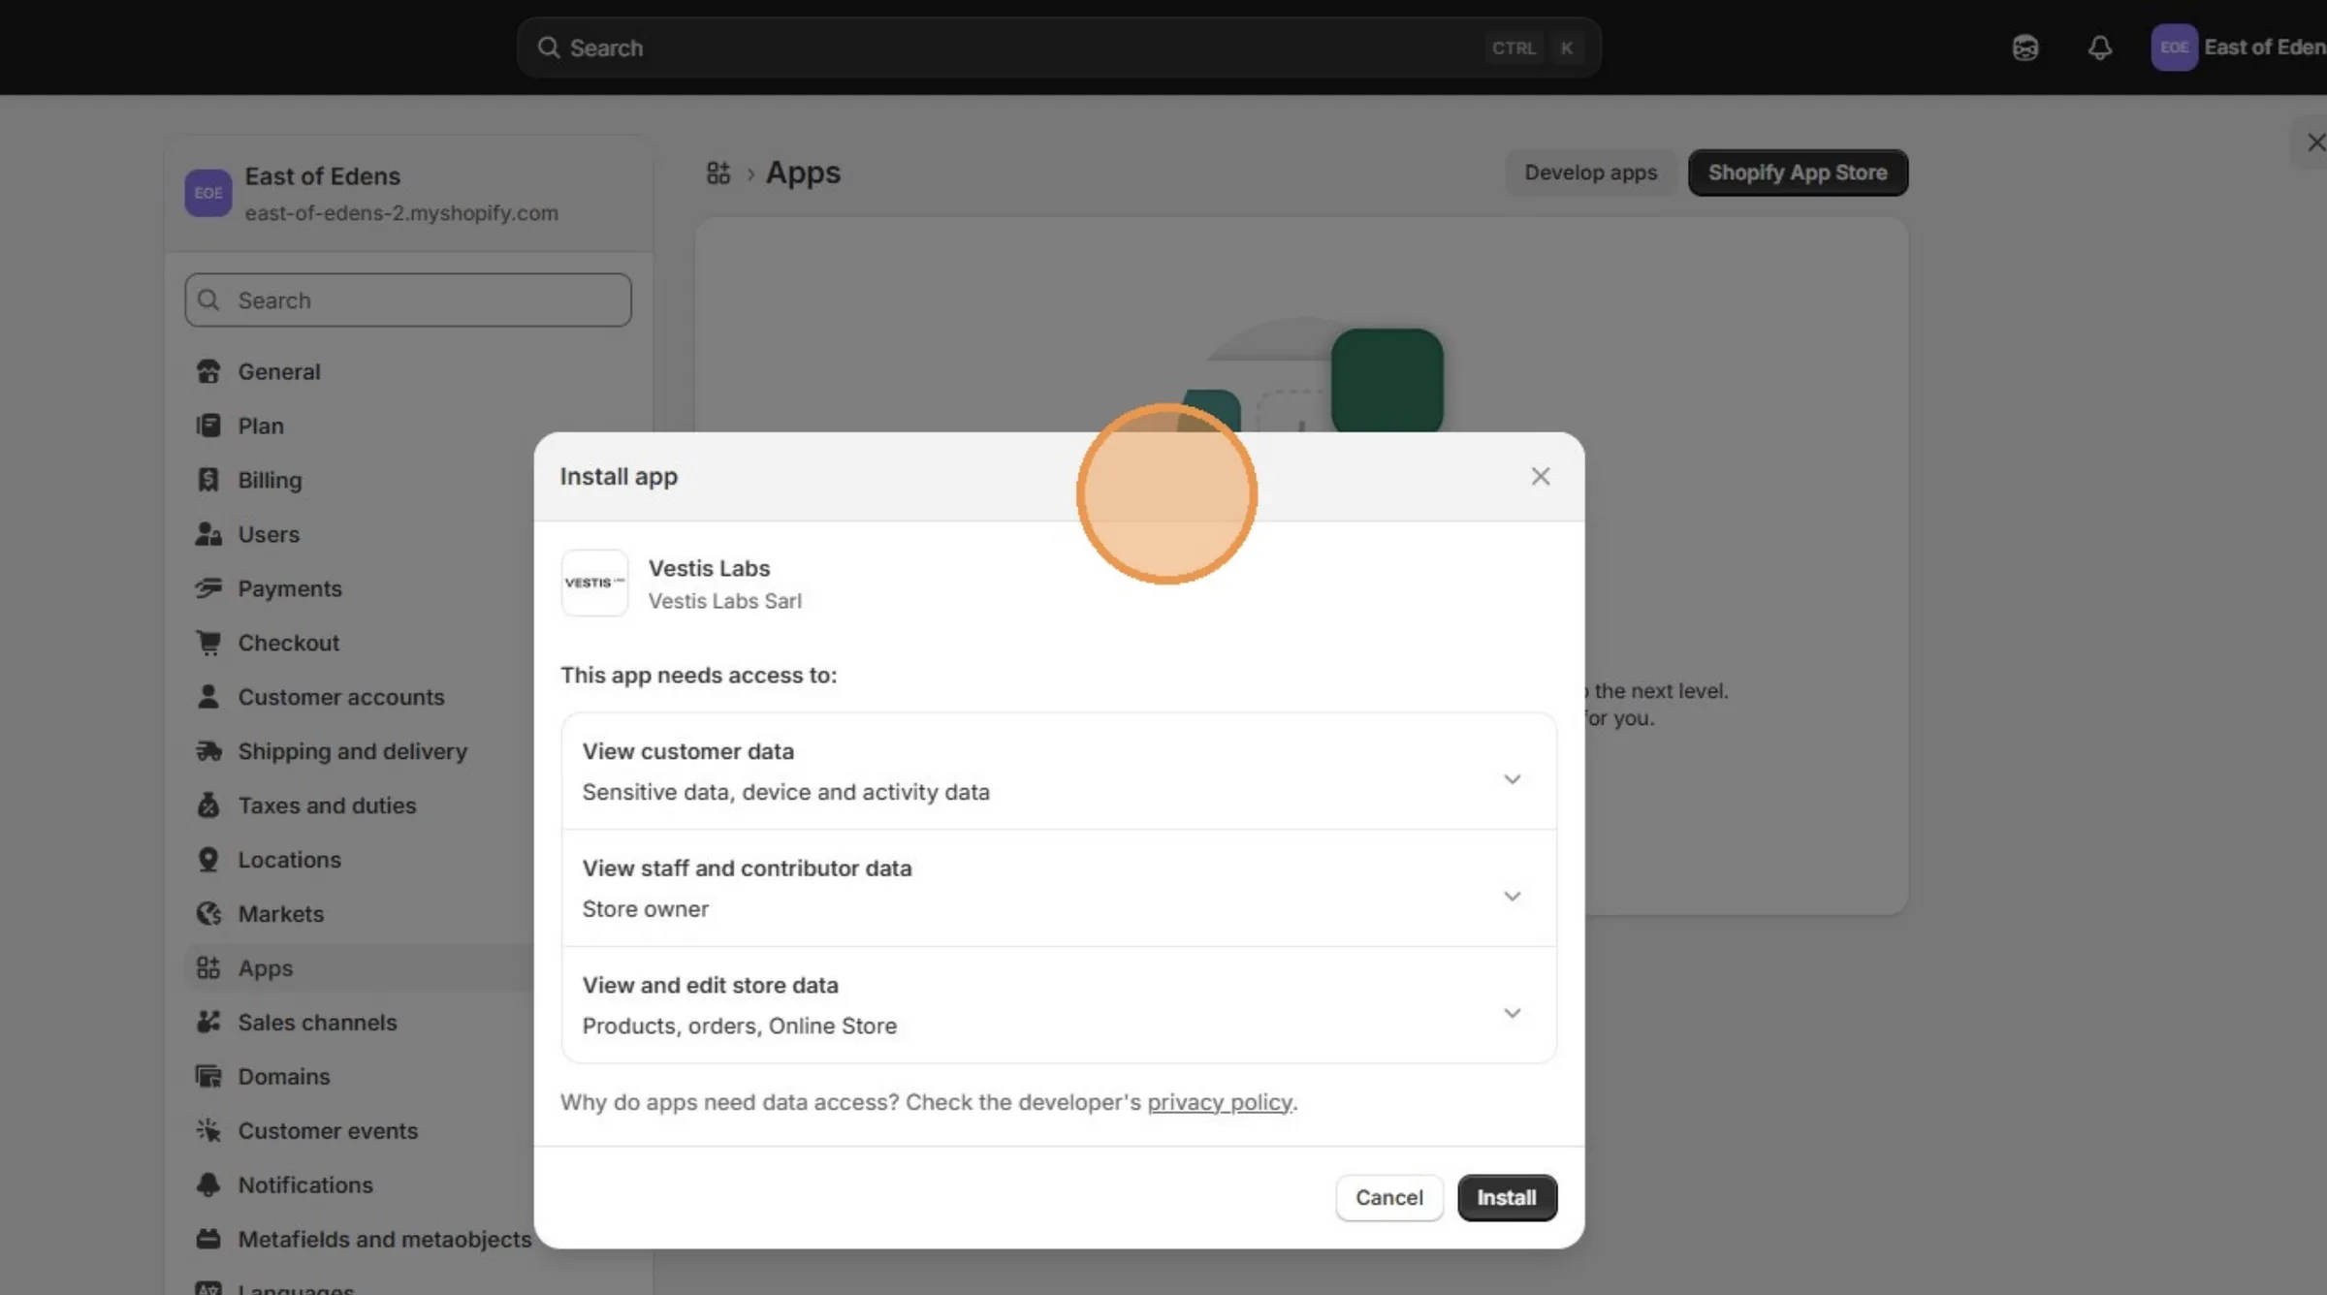2327x1295 pixels.
Task: Open the Sidekick assistant icon in top bar
Action: click(2024, 47)
